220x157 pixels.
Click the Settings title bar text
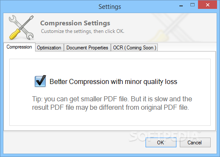coord(110,7)
